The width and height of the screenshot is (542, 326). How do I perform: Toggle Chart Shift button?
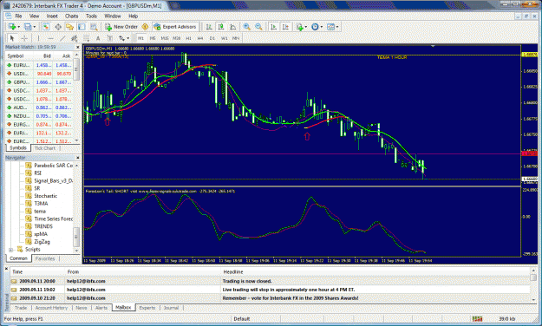coord(285,27)
